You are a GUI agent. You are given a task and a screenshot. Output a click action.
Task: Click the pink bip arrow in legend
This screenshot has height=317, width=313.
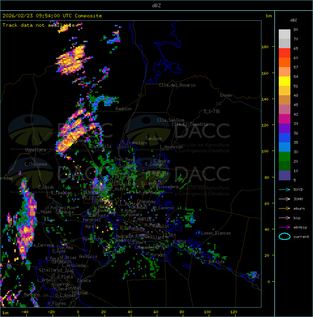(x=284, y=218)
